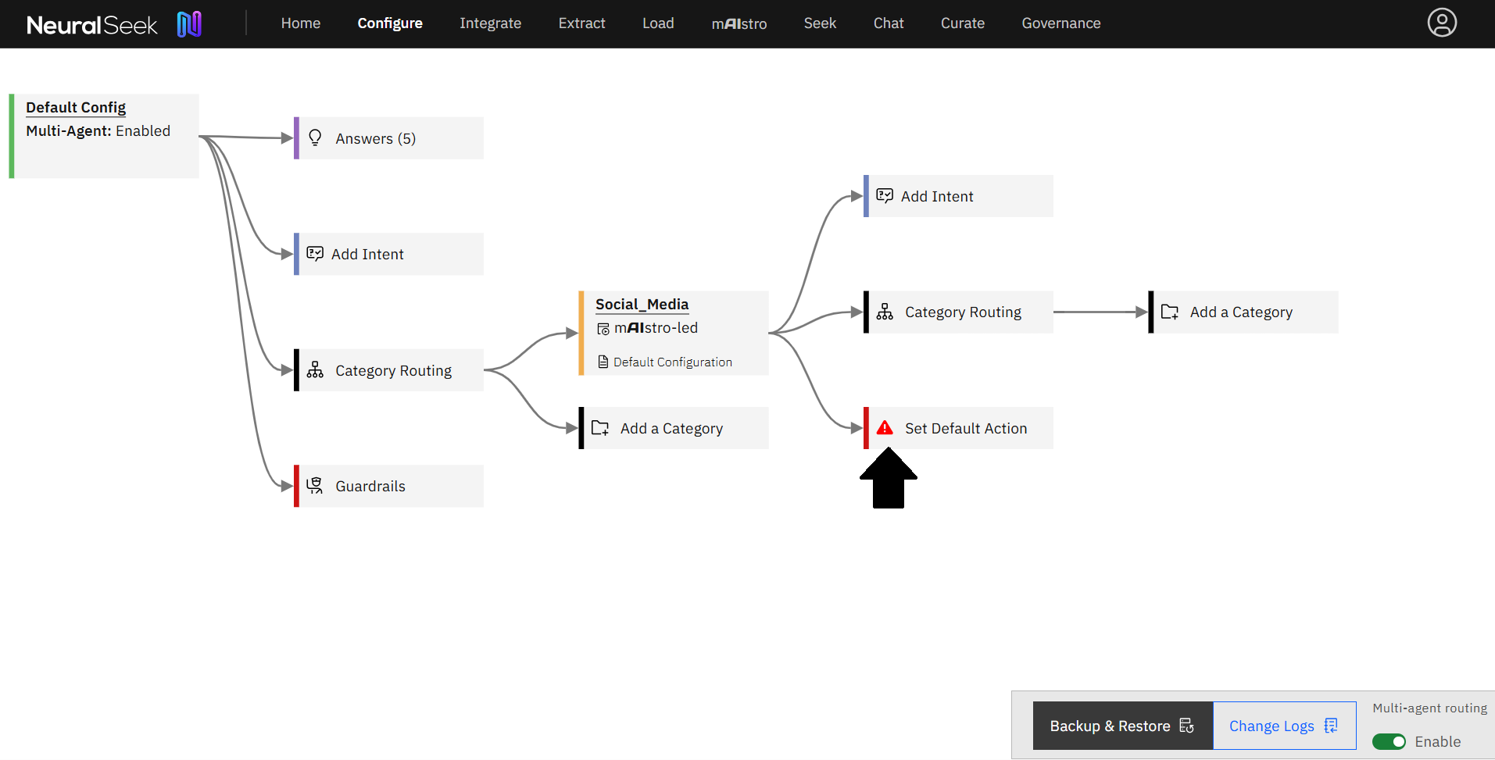Screen dimensions: 1495x760
Task: Click the lightbulb icon beside Answers (5)
Action: pos(315,138)
